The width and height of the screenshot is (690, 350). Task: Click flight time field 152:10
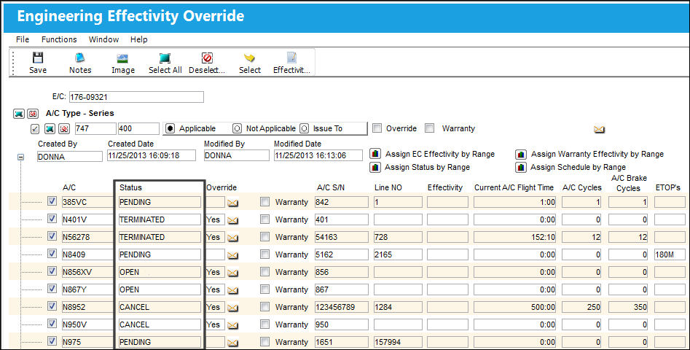(x=515, y=237)
